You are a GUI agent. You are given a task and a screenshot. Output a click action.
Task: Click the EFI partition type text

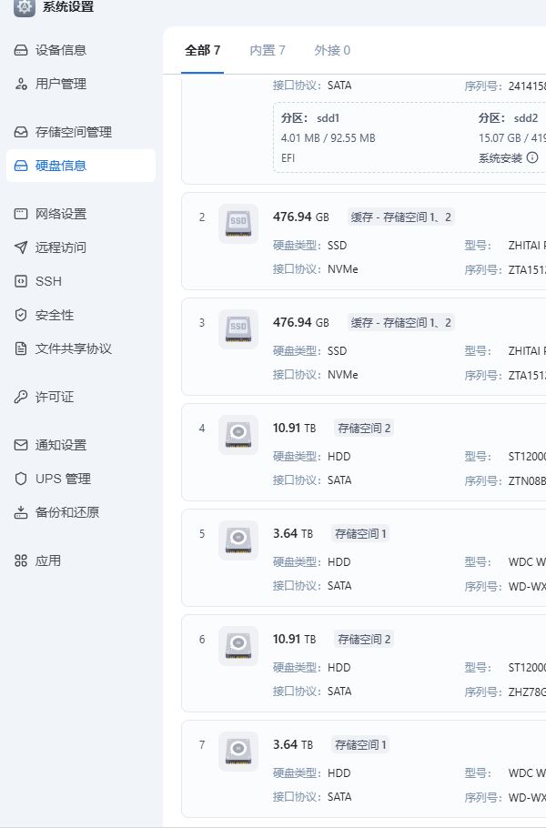(288, 158)
